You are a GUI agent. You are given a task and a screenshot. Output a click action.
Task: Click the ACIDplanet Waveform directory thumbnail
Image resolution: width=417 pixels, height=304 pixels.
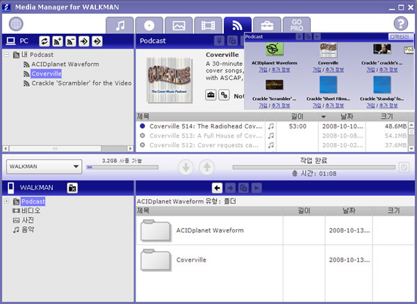[275, 49]
